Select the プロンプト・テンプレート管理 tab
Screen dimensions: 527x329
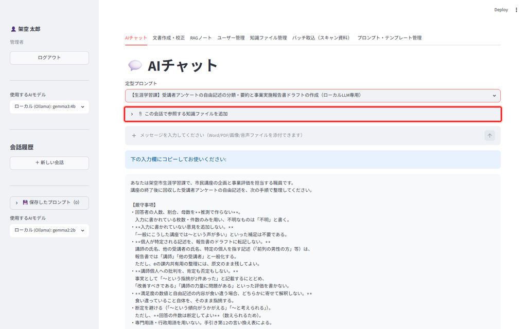click(x=389, y=38)
